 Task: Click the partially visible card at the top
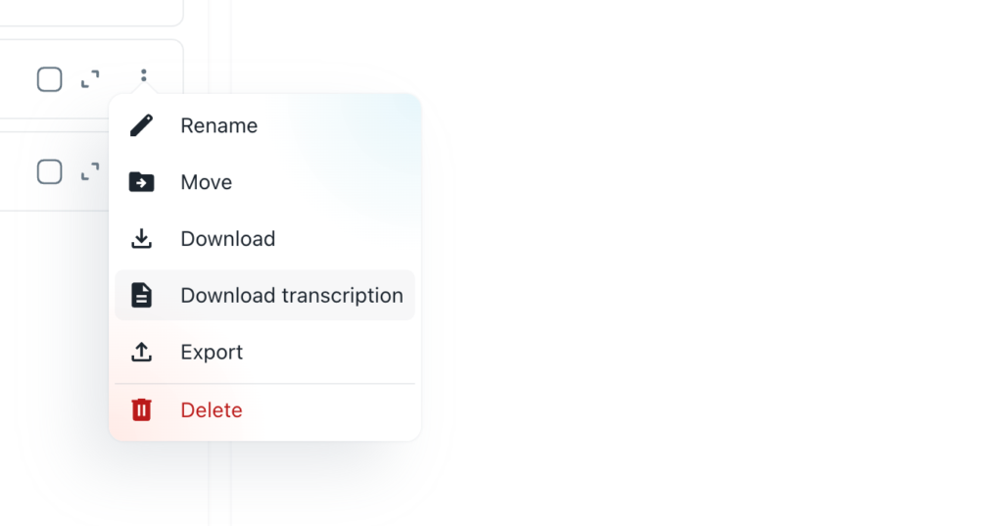click(x=88, y=10)
